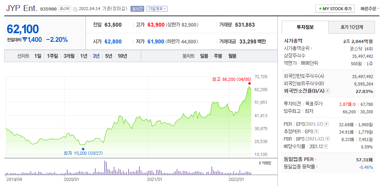Select the 1년 line chart period
386x186 pixels.
[84, 56]
